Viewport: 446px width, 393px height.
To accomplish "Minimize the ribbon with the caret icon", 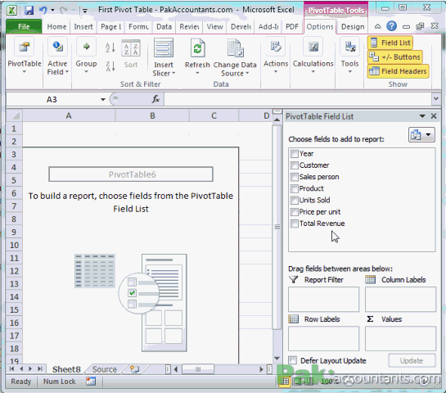I will click(377, 26).
